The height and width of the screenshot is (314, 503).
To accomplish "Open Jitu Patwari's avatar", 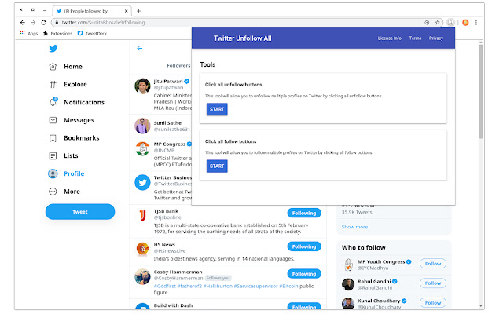I will (x=142, y=86).
